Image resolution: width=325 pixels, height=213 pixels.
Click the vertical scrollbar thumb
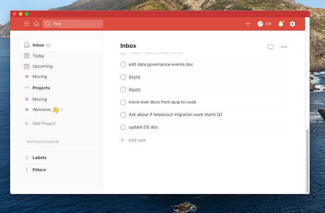coord(307,161)
